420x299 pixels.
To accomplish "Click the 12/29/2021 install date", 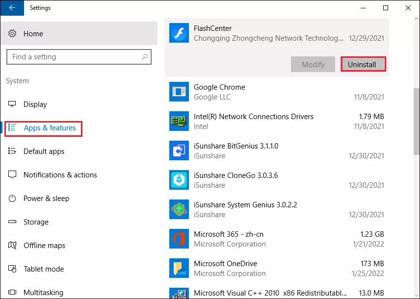I will coord(366,38).
